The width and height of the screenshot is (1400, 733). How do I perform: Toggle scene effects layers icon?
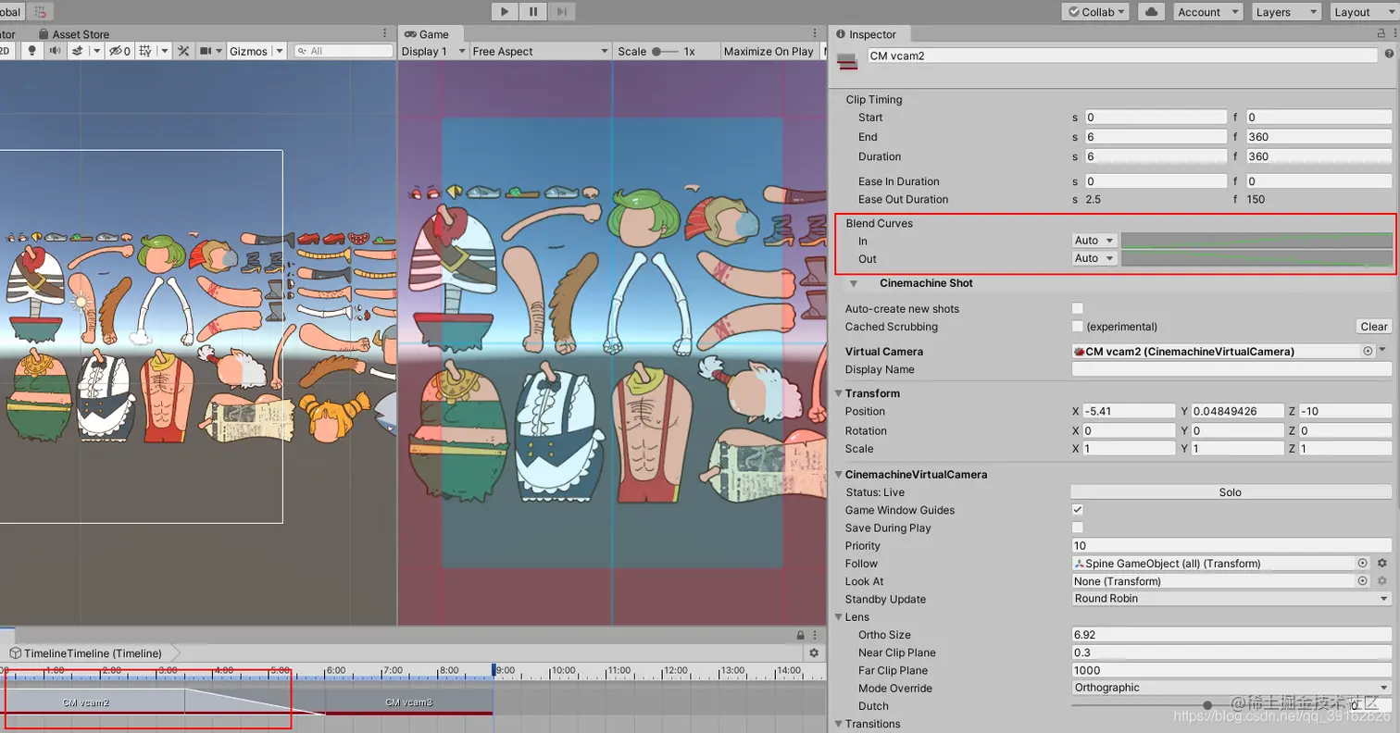(x=78, y=51)
